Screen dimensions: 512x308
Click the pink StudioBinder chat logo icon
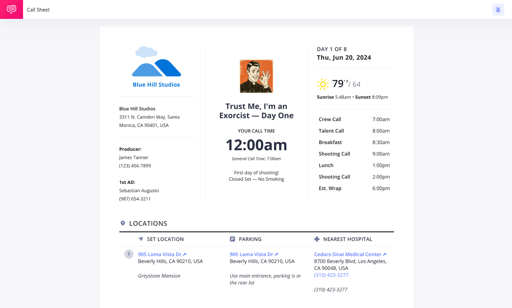point(11,9)
